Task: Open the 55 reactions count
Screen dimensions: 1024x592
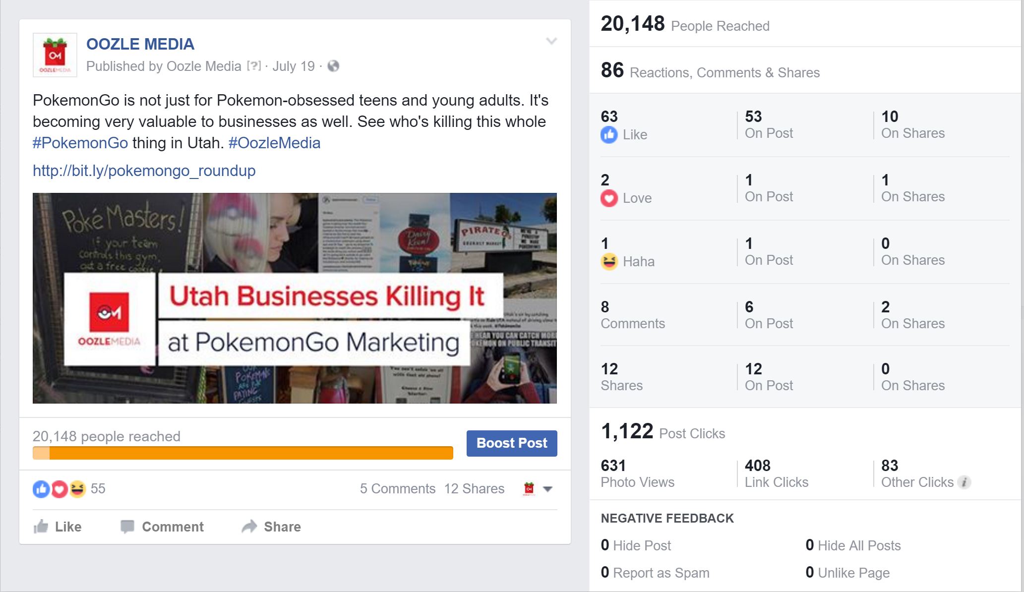Action: 98,489
